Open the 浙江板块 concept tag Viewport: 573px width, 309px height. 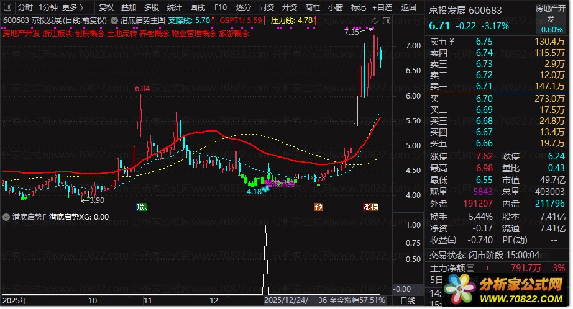(x=57, y=34)
